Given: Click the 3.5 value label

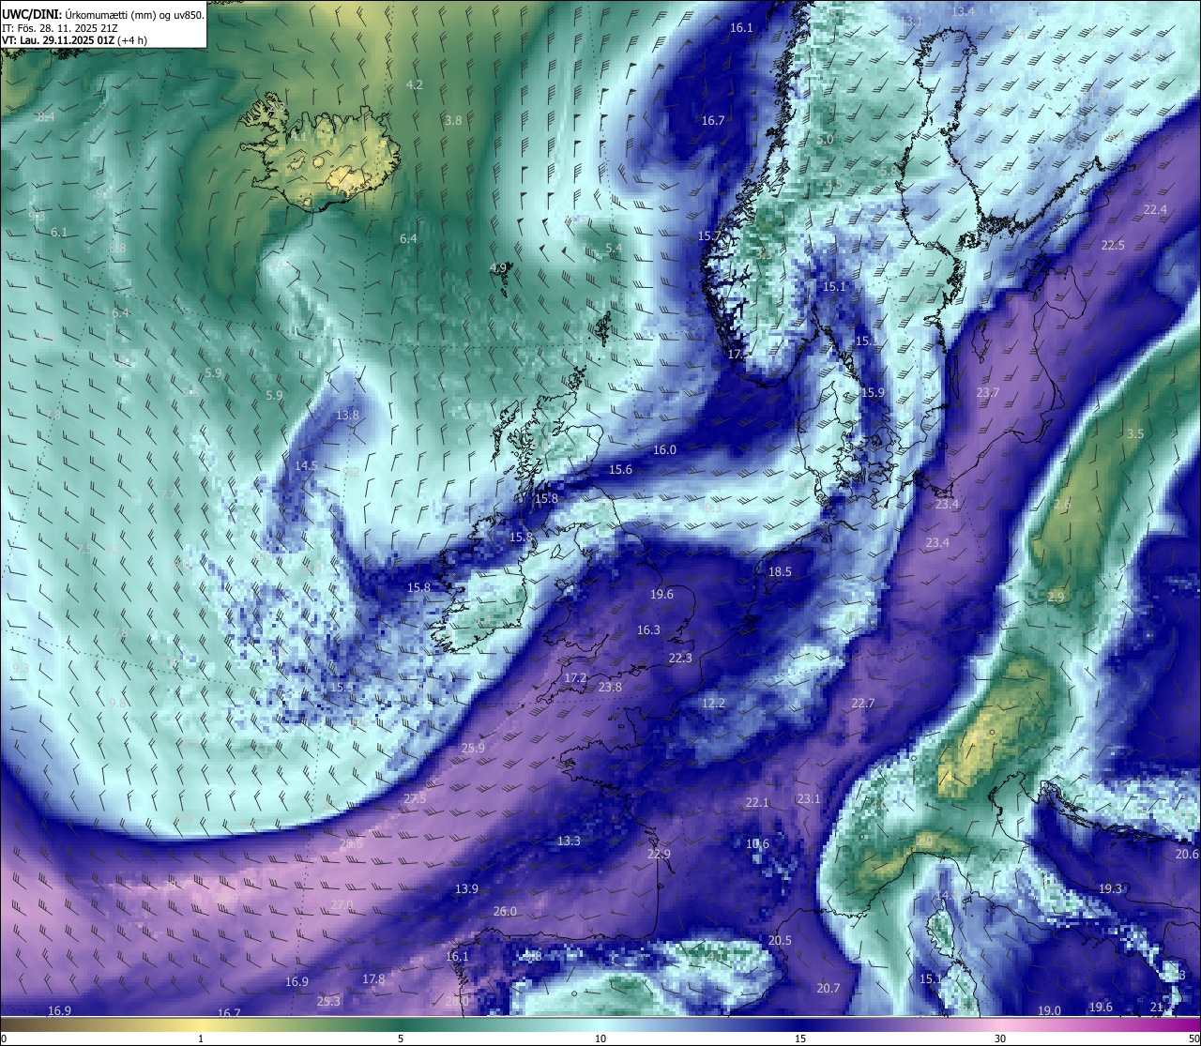Looking at the screenshot, I should pos(1135,433).
